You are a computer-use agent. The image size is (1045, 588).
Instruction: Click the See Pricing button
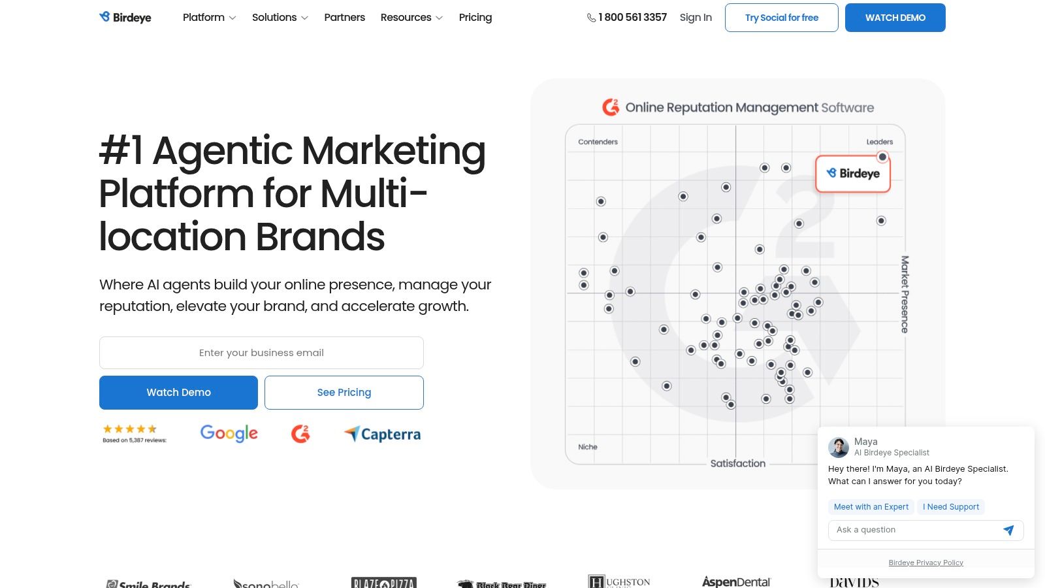[x=344, y=393]
